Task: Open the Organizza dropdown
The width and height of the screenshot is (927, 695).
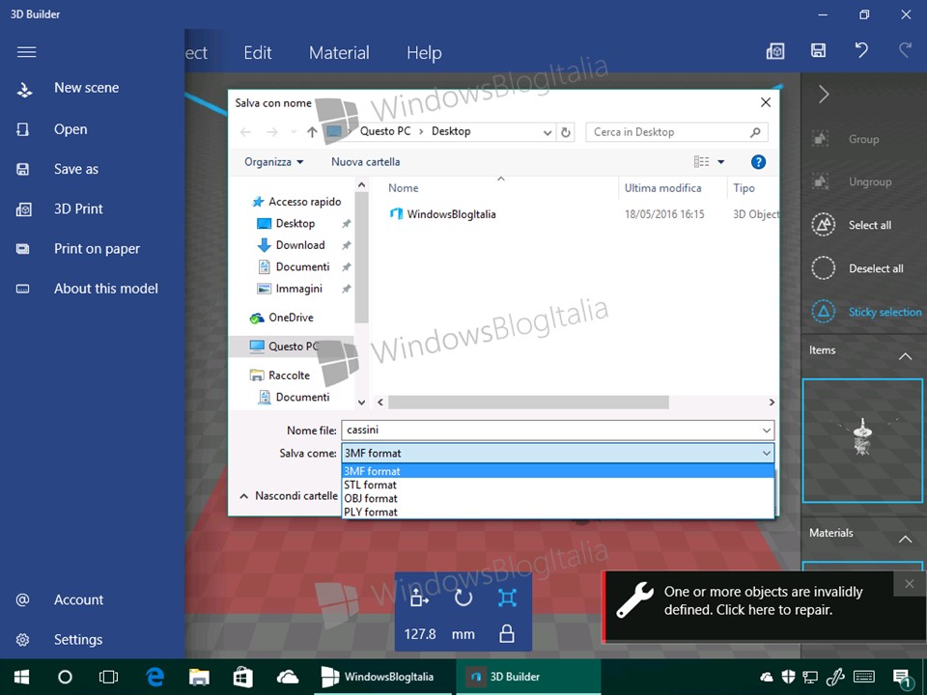Action: [x=273, y=162]
